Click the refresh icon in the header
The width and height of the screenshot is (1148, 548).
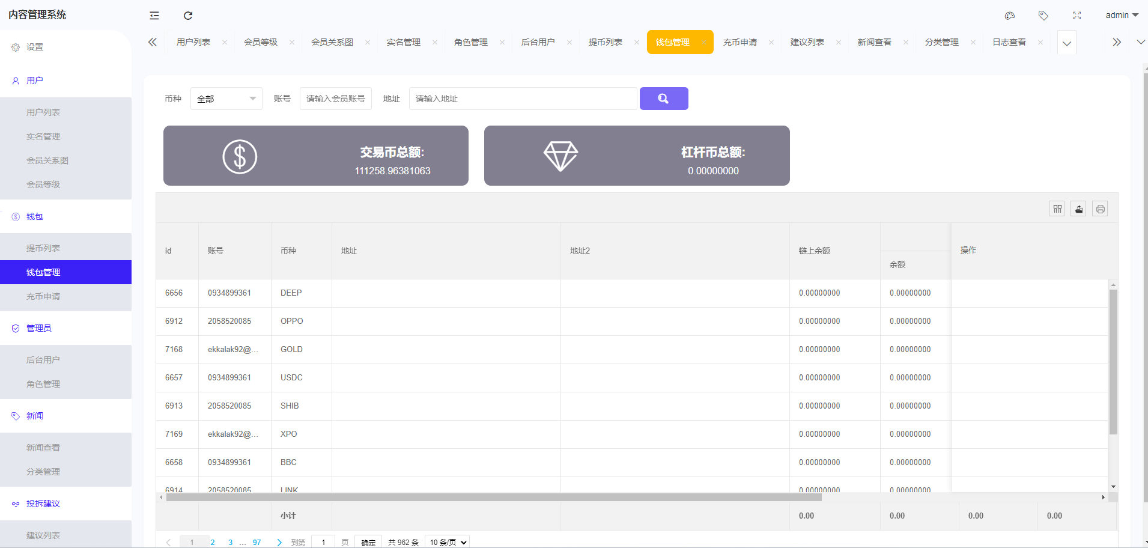[x=188, y=15]
